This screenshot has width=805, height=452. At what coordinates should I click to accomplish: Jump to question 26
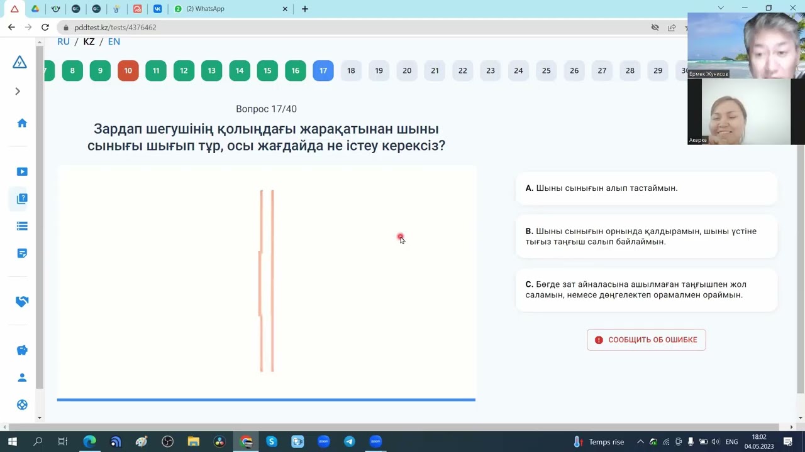(574, 70)
